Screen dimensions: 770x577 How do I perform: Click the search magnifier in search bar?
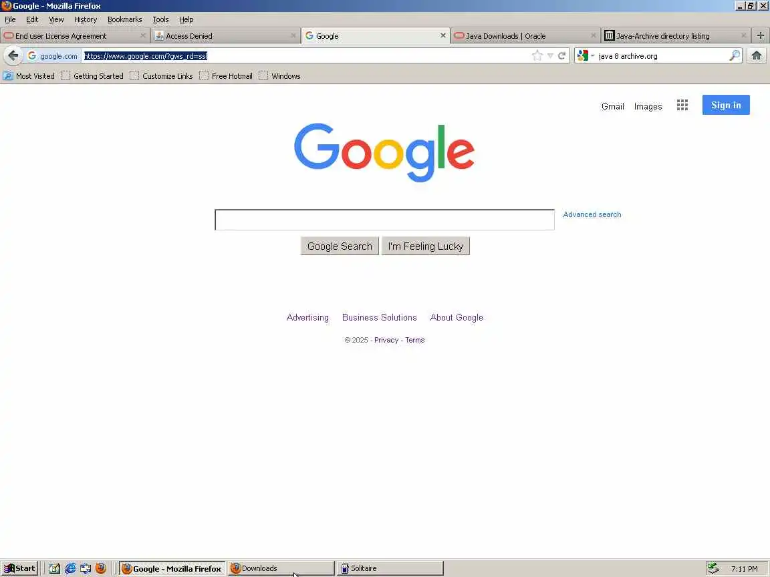click(735, 56)
